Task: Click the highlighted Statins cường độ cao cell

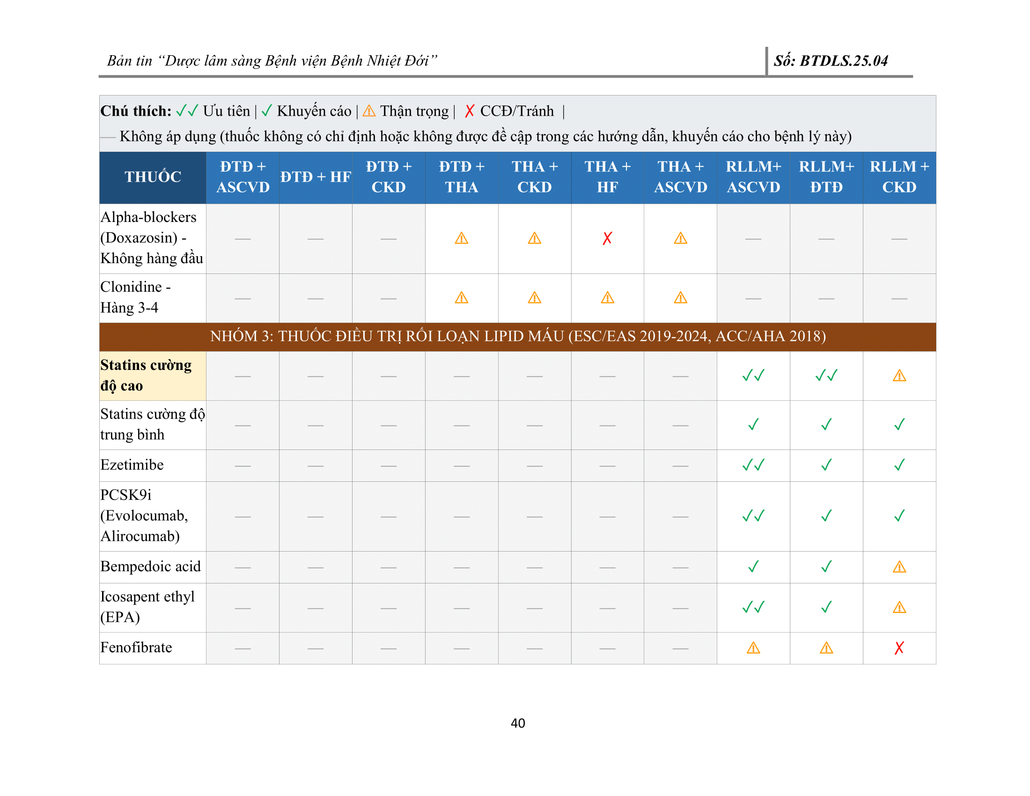Action: tap(152, 376)
